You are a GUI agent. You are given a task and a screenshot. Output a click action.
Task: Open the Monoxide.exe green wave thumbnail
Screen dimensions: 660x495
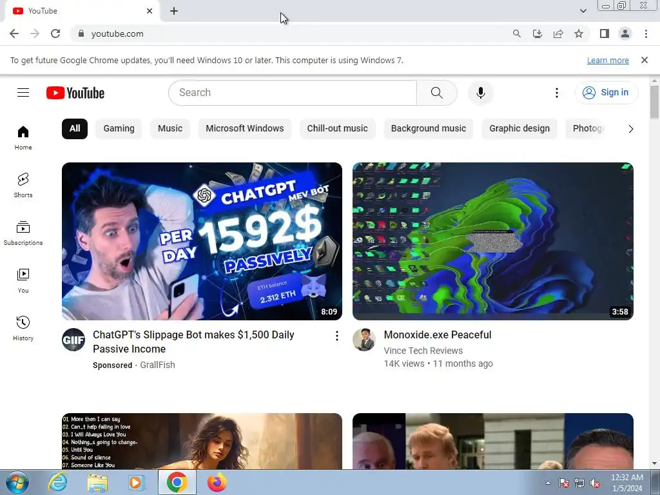tap(493, 241)
